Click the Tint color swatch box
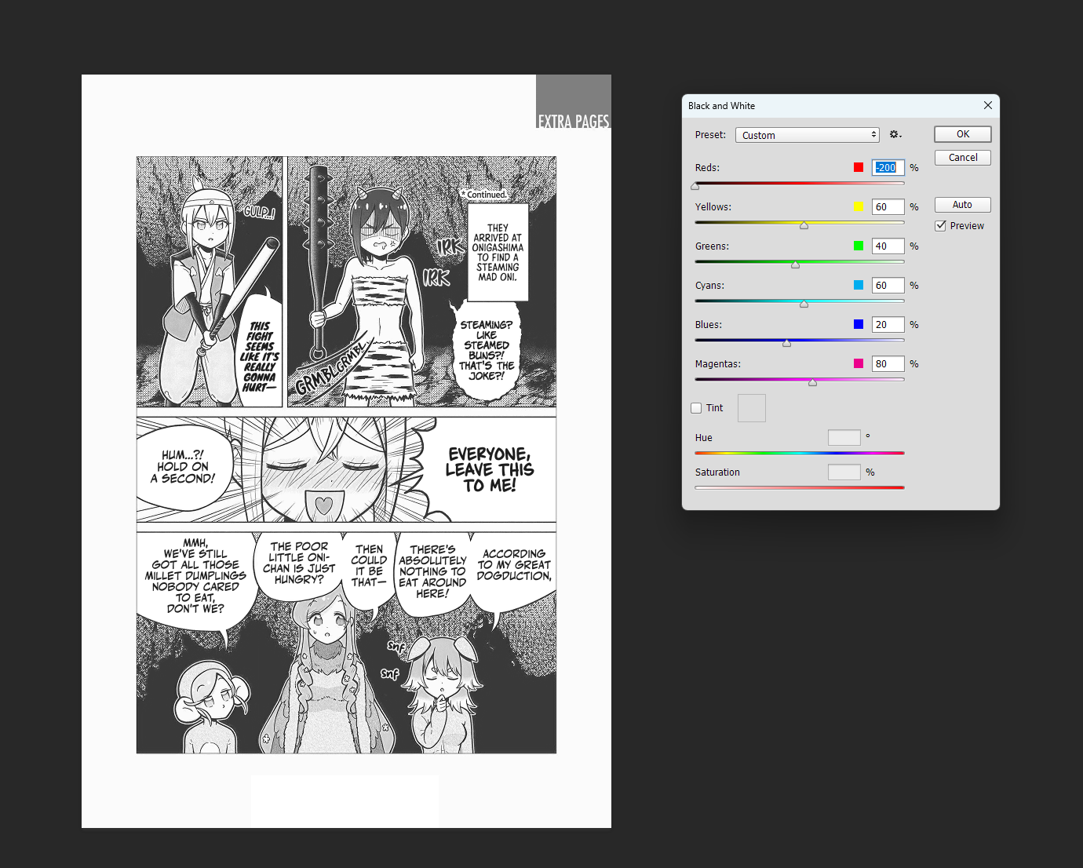 [752, 408]
